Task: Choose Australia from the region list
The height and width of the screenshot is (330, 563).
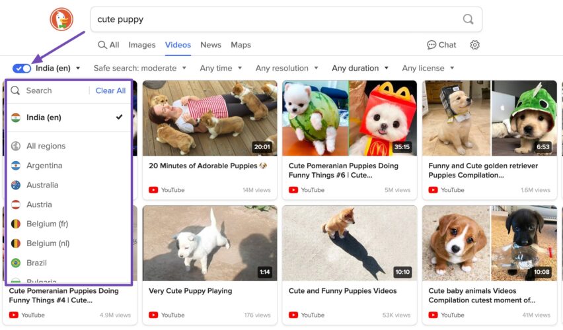Action: pyautogui.click(x=42, y=185)
